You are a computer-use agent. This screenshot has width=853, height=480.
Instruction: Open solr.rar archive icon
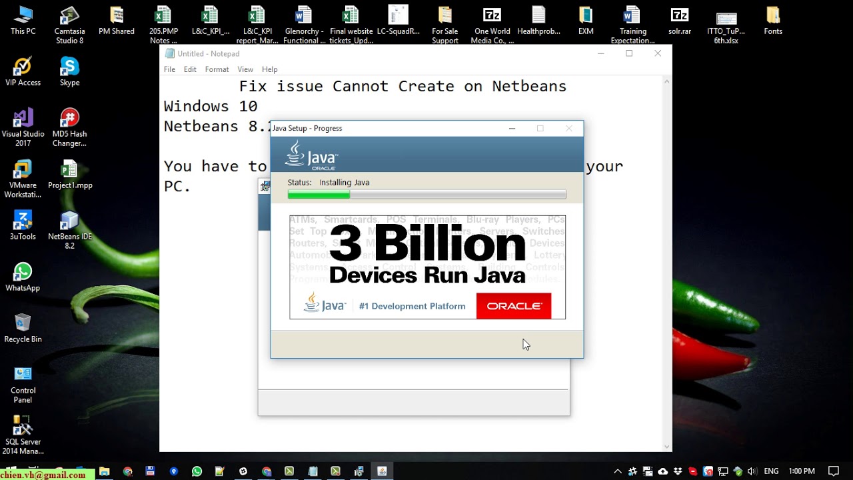[x=679, y=21]
